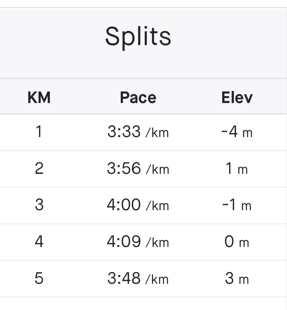This screenshot has width=287, height=310.
Task: Click the Splits heading
Action: pyautogui.click(x=138, y=37)
